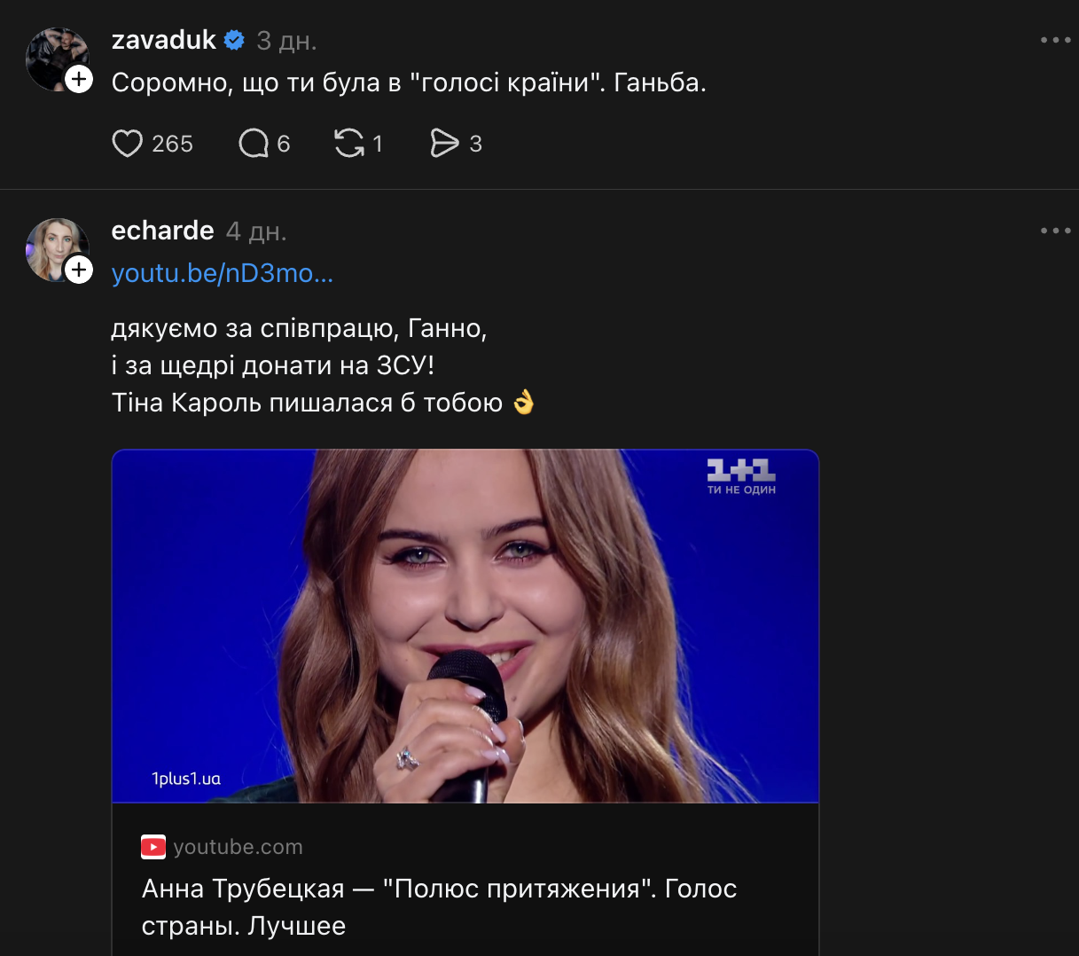Follow zavaduk using the plus badge on avatar
This screenshot has width=1079, height=956.
[x=80, y=79]
